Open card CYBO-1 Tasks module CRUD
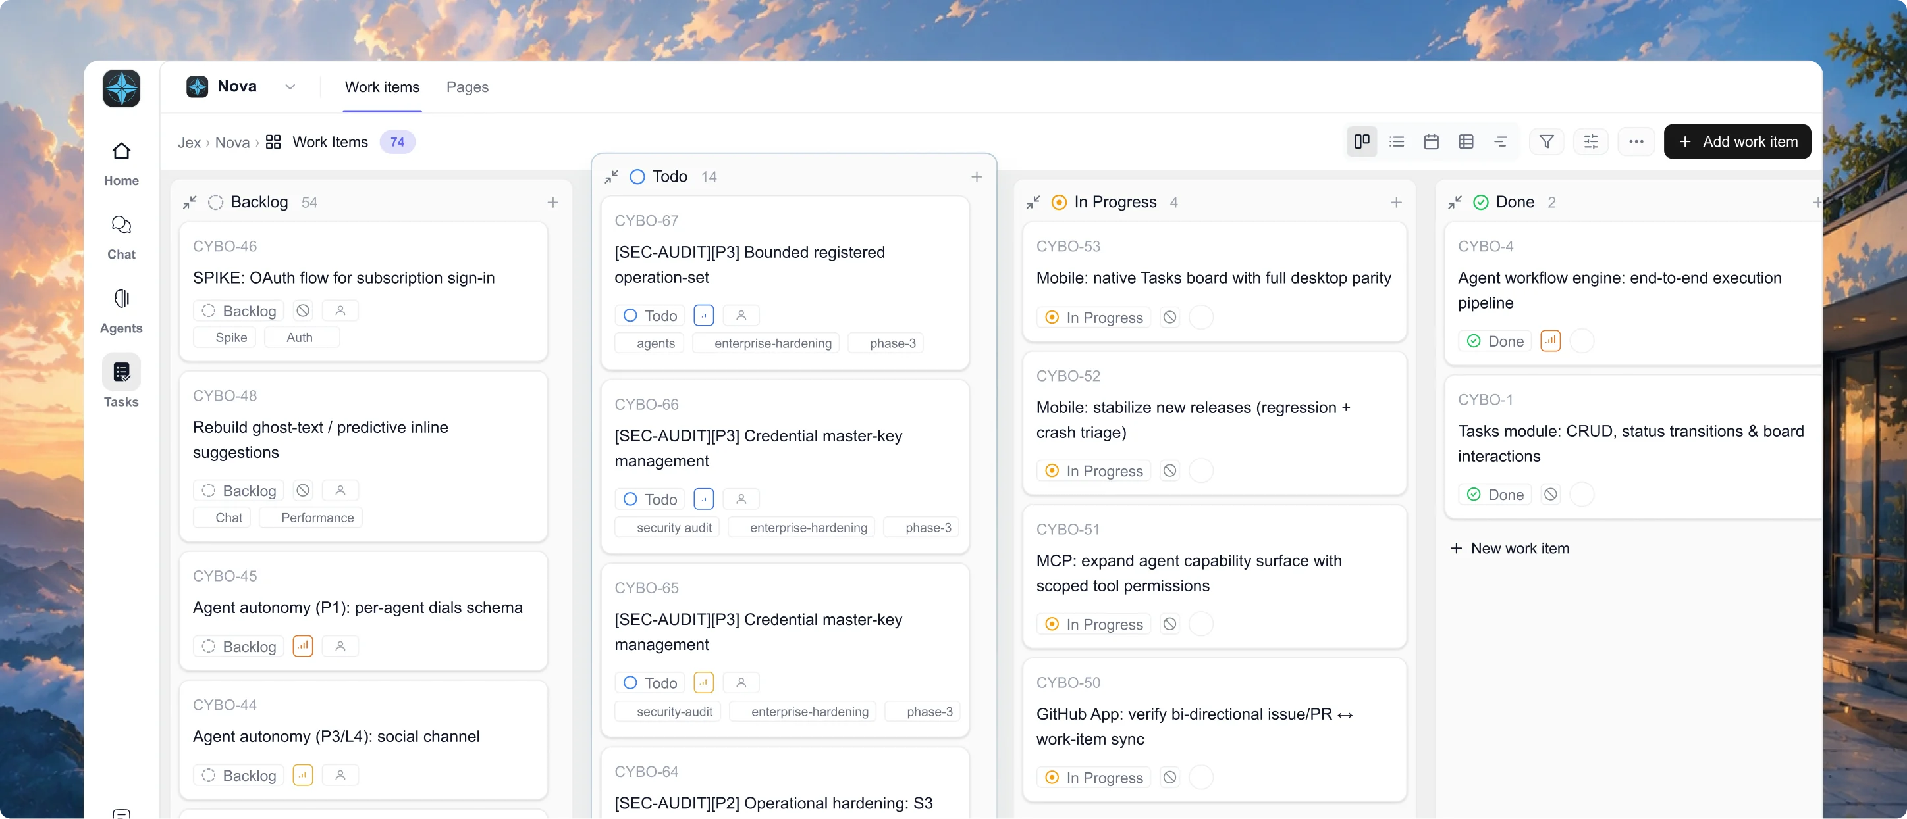1907x819 pixels. click(x=1632, y=446)
